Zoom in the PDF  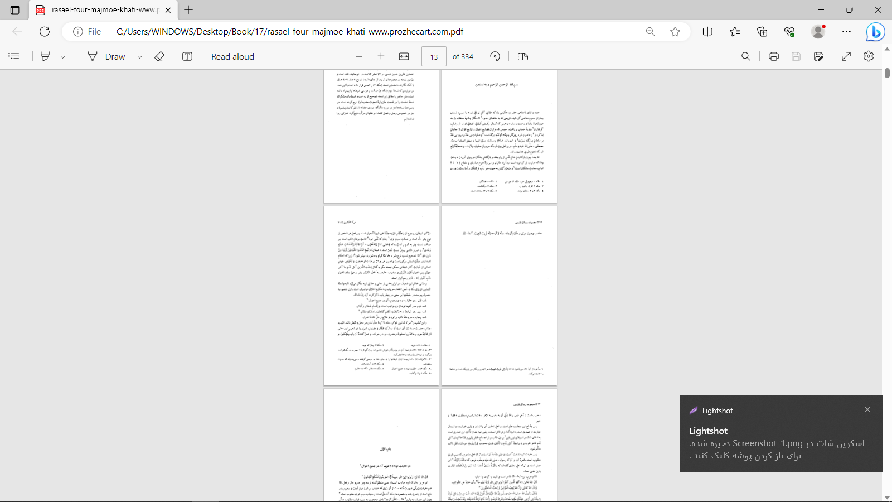click(x=381, y=56)
